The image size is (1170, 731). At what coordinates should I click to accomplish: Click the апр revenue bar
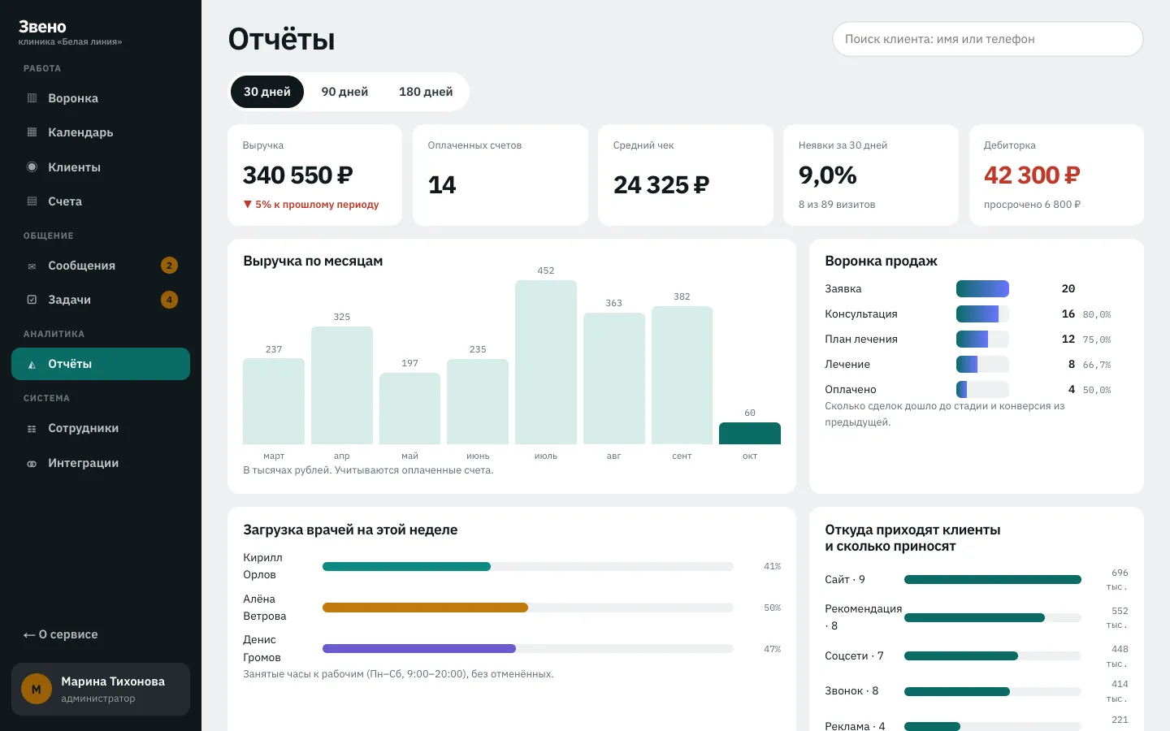click(342, 385)
